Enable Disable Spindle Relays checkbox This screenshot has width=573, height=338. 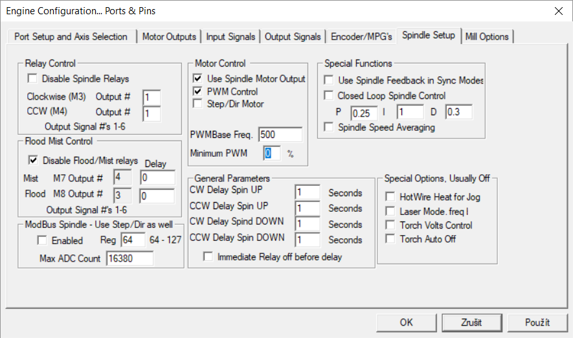[x=32, y=79]
